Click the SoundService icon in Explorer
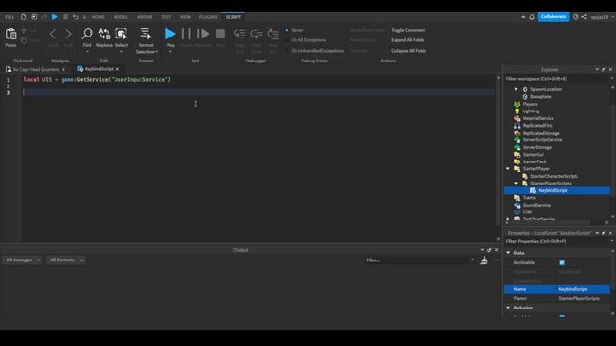The width and height of the screenshot is (616, 346). pyautogui.click(x=517, y=205)
